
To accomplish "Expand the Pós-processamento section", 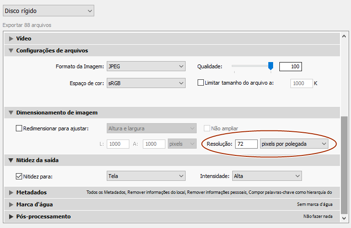I will coord(11,216).
